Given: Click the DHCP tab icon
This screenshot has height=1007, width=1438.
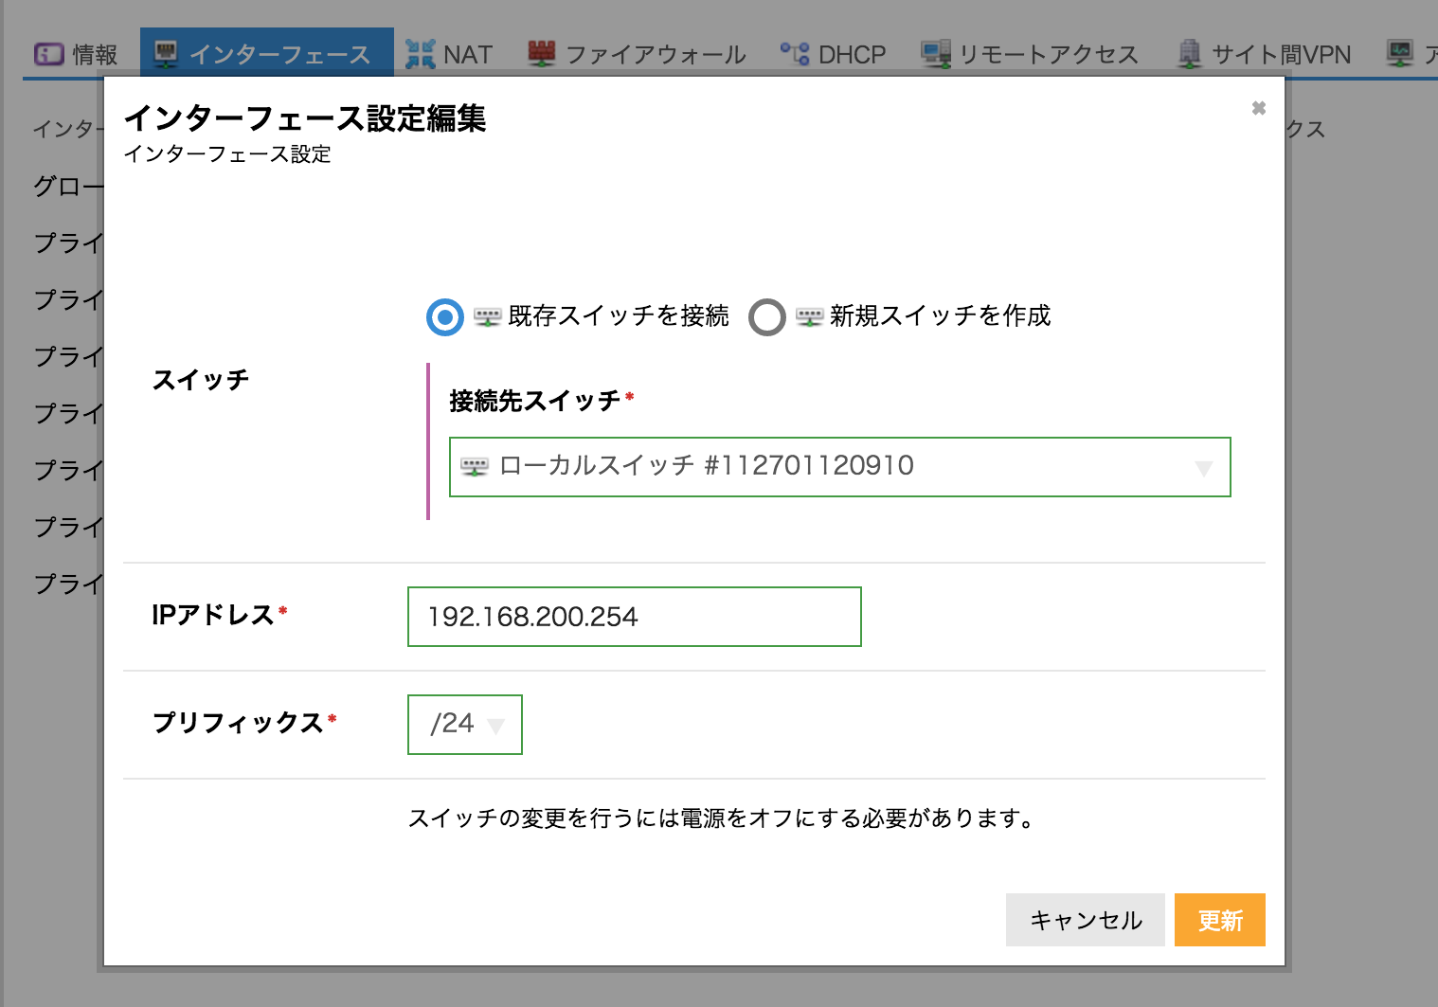Looking at the screenshot, I should point(795,54).
